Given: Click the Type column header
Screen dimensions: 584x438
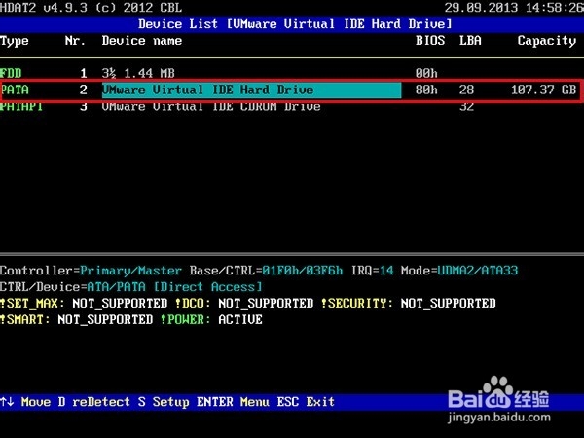Looking at the screenshot, I should [15, 41].
